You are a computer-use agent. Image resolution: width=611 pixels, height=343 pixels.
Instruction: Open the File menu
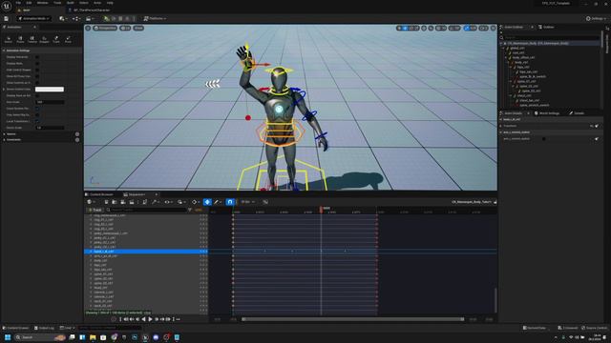[x=18, y=3]
